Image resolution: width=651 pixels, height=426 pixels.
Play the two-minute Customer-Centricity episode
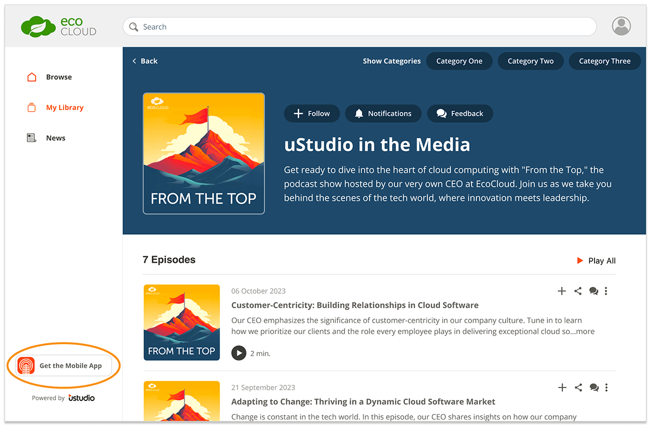pos(239,353)
